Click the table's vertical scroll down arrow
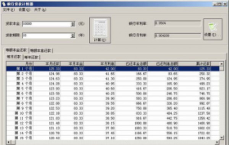229x145 pixels. click(x=221, y=137)
